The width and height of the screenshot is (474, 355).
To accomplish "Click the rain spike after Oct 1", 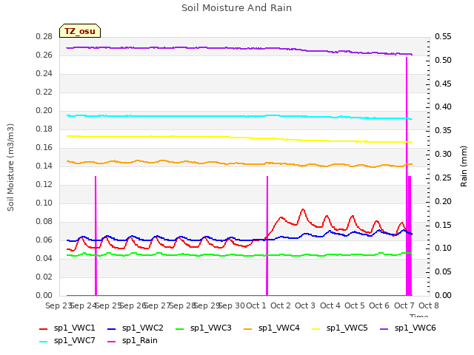I will (267, 235).
